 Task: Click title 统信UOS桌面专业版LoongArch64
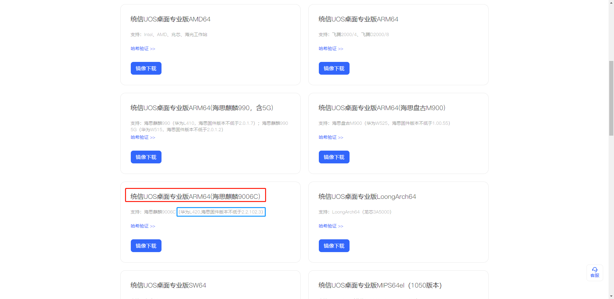coord(367,197)
